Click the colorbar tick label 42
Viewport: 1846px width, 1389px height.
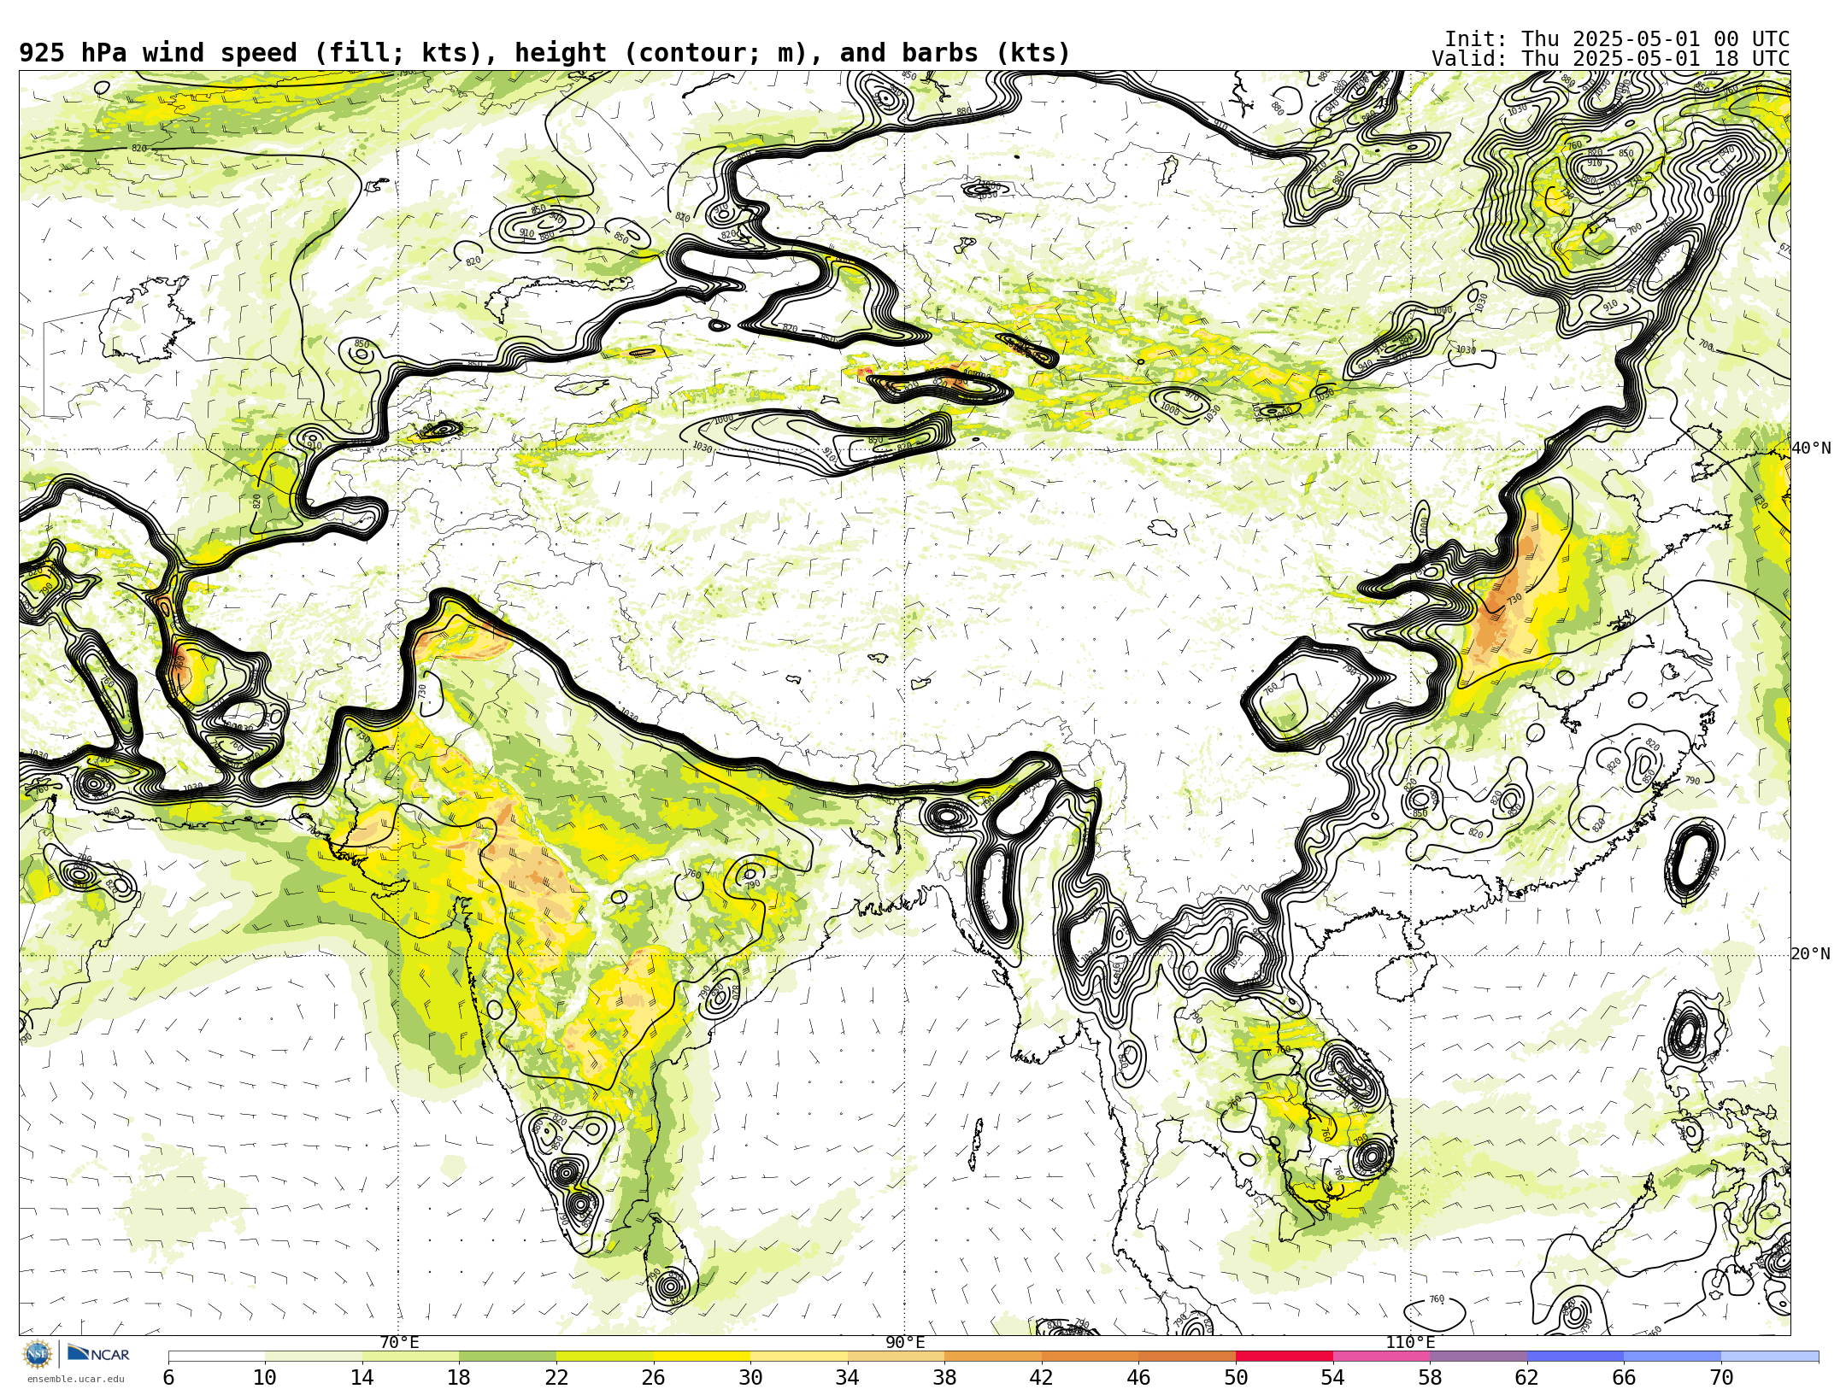coord(1042,1377)
